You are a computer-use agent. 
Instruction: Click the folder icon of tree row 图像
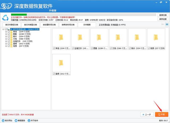11,34
